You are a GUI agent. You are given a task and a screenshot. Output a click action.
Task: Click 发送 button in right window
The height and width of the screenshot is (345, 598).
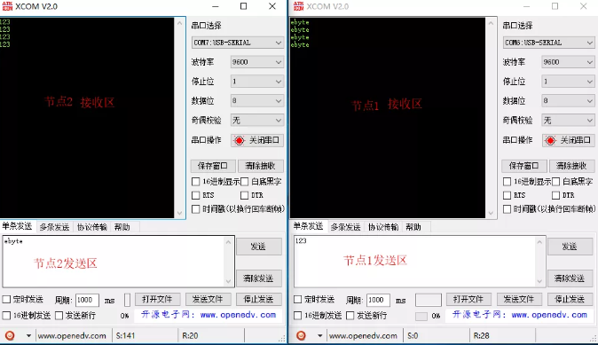[570, 247]
